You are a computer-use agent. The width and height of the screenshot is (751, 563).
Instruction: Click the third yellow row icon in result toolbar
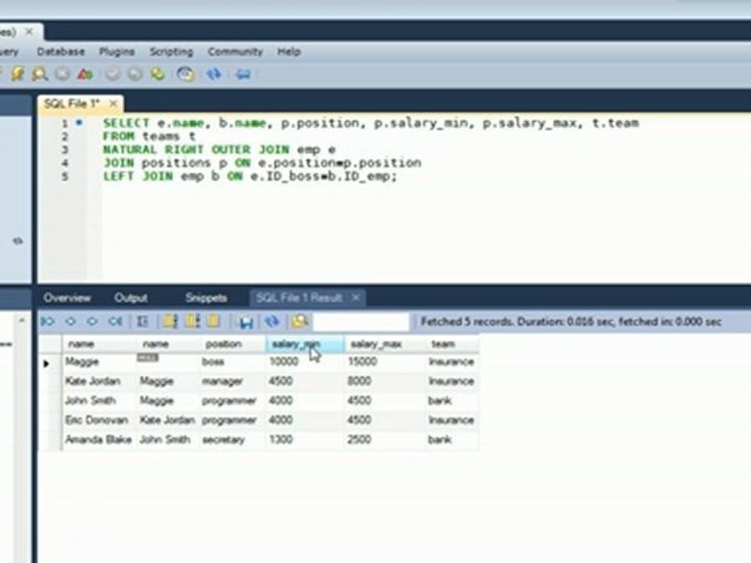[214, 321]
